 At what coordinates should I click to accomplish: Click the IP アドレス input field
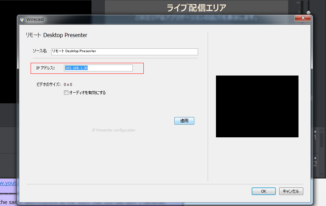[98, 68]
